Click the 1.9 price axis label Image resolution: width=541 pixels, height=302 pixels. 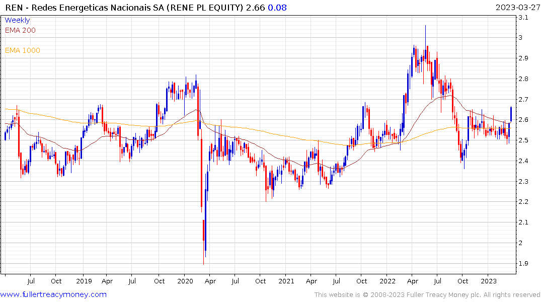click(523, 263)
